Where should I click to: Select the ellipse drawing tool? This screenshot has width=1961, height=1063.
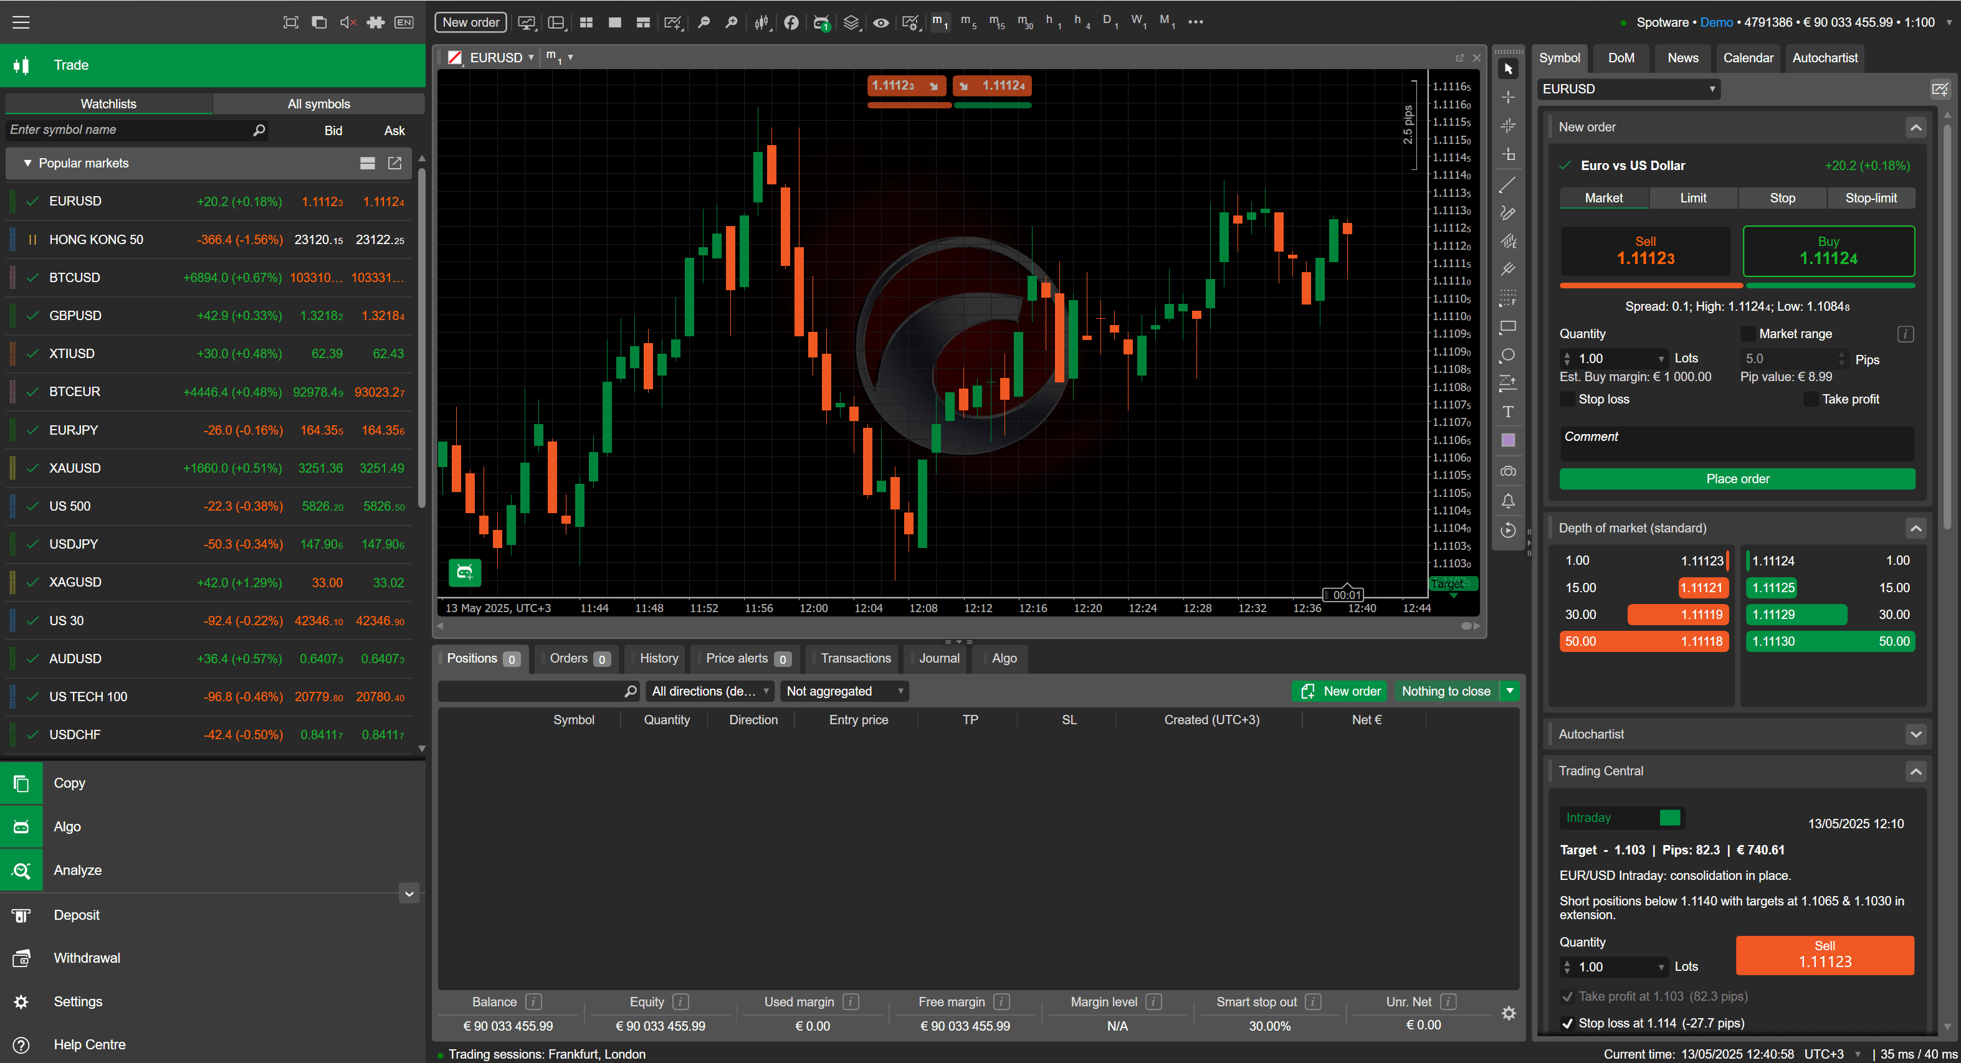click(x=1508, y=356)
